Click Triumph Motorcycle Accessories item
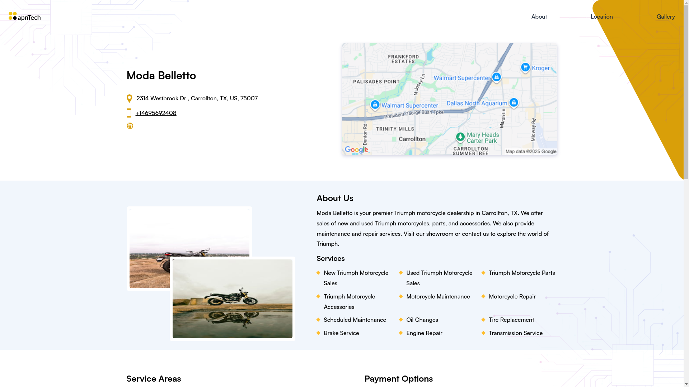This screenshot has width=689, height=387. pos(349,302)
